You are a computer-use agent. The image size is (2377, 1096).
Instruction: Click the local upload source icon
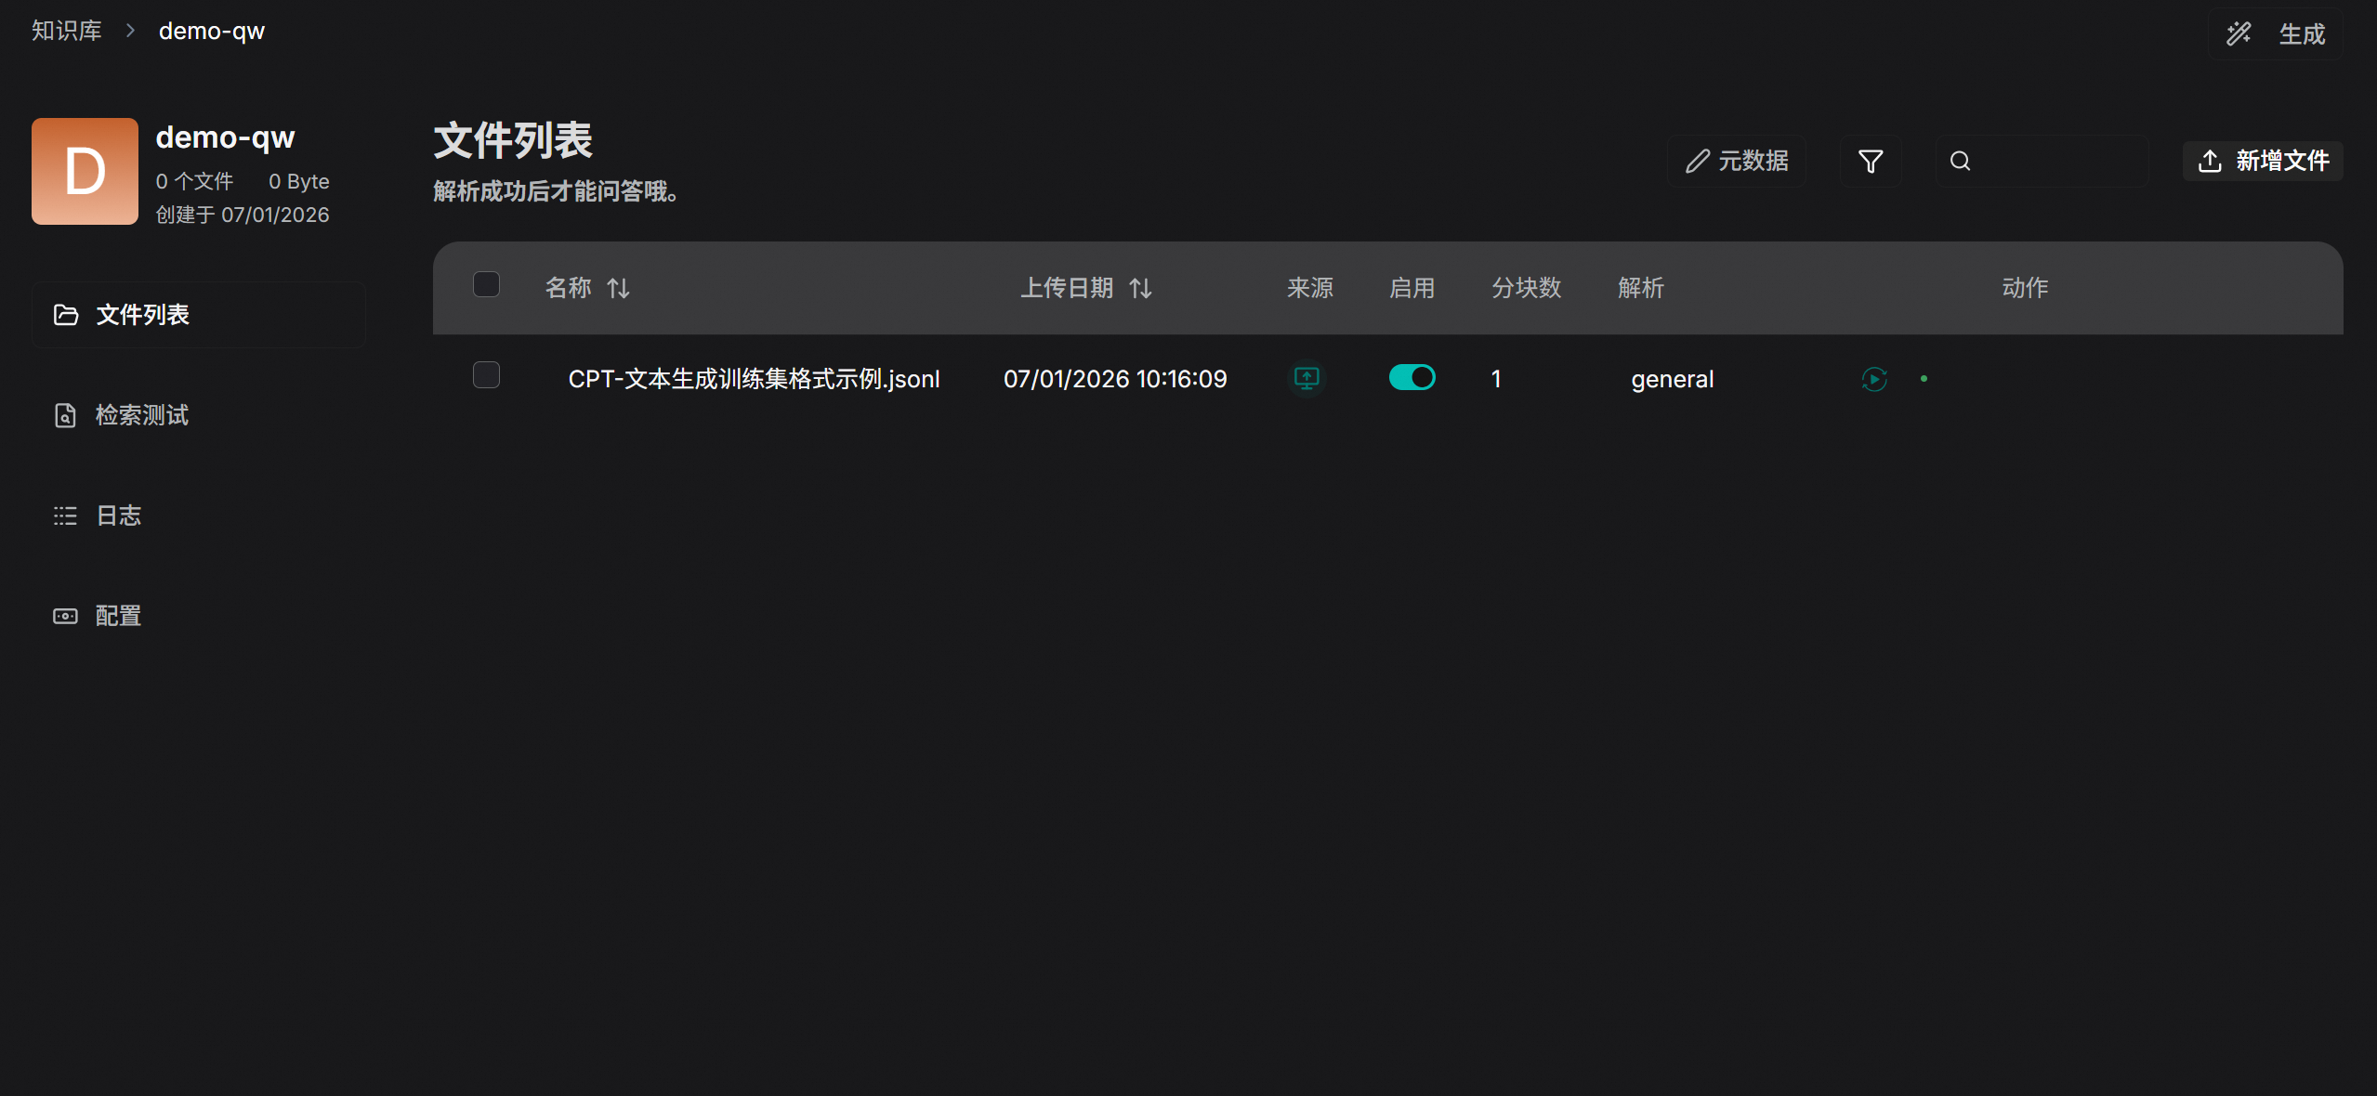[x=1307, y=378]
